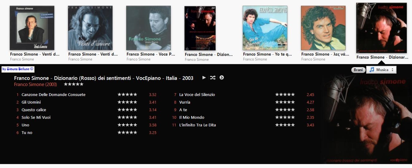Open the first Venti d'amore album thumbnail
This screenshot has height=168, width=412.
pos(32,28)
